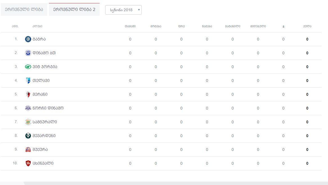This screenshot has width=328, height=185.
Task: Open the სამგურალი team name link
Action: click(x=45, y=122)
